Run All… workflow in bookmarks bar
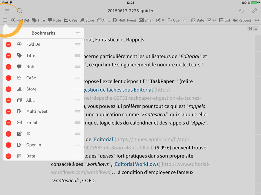Image resolution: width=261 pixels, height=195 pixels. (x=103, y=20)
